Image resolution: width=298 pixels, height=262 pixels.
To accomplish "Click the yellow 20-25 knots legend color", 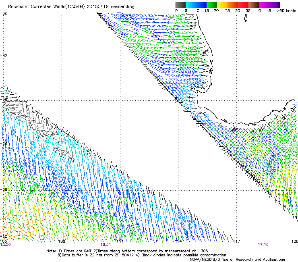I will click(222, 5).
